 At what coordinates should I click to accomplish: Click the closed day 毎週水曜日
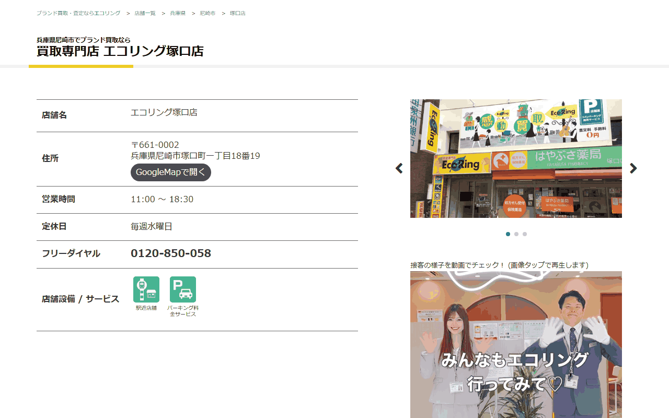(x=152, y=226)
